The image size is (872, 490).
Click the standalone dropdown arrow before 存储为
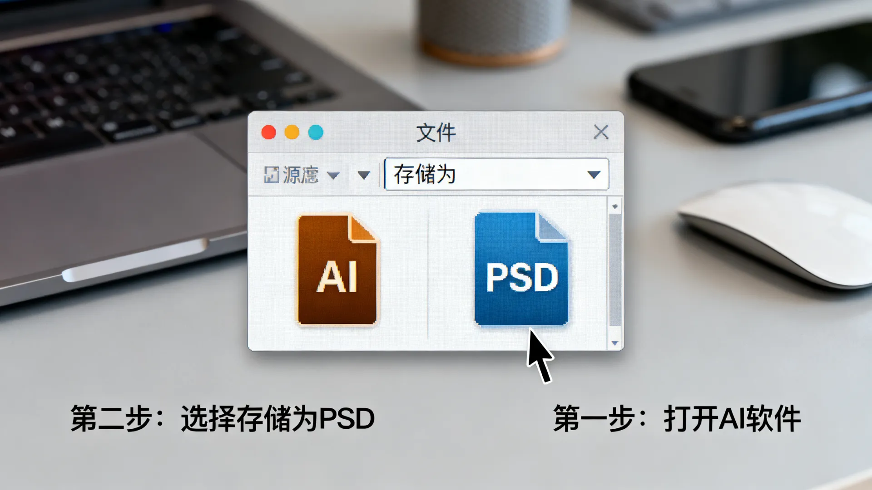tap(363, 175)
